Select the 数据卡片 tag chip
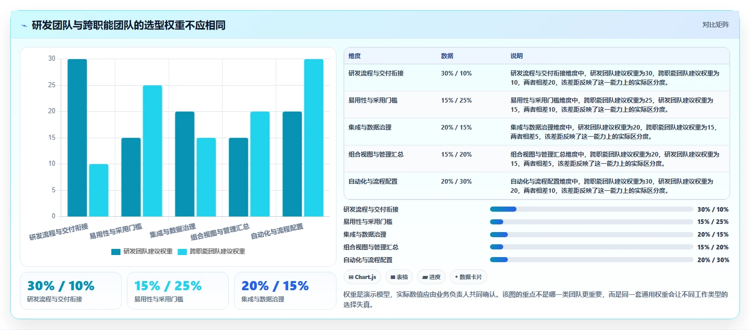The height and width of the screenshot is (330, 750). (x=469, y=277)
